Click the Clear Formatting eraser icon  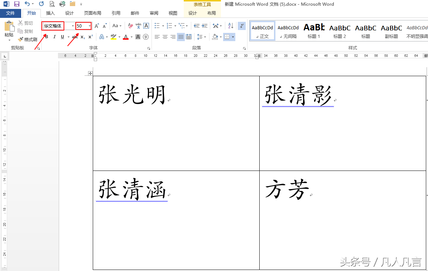coord(130,26)
